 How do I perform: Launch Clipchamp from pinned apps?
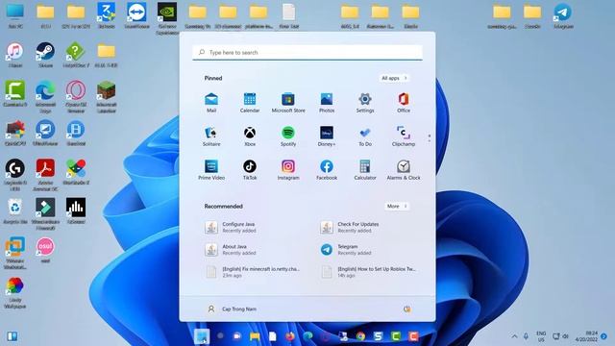pos(404,136)
